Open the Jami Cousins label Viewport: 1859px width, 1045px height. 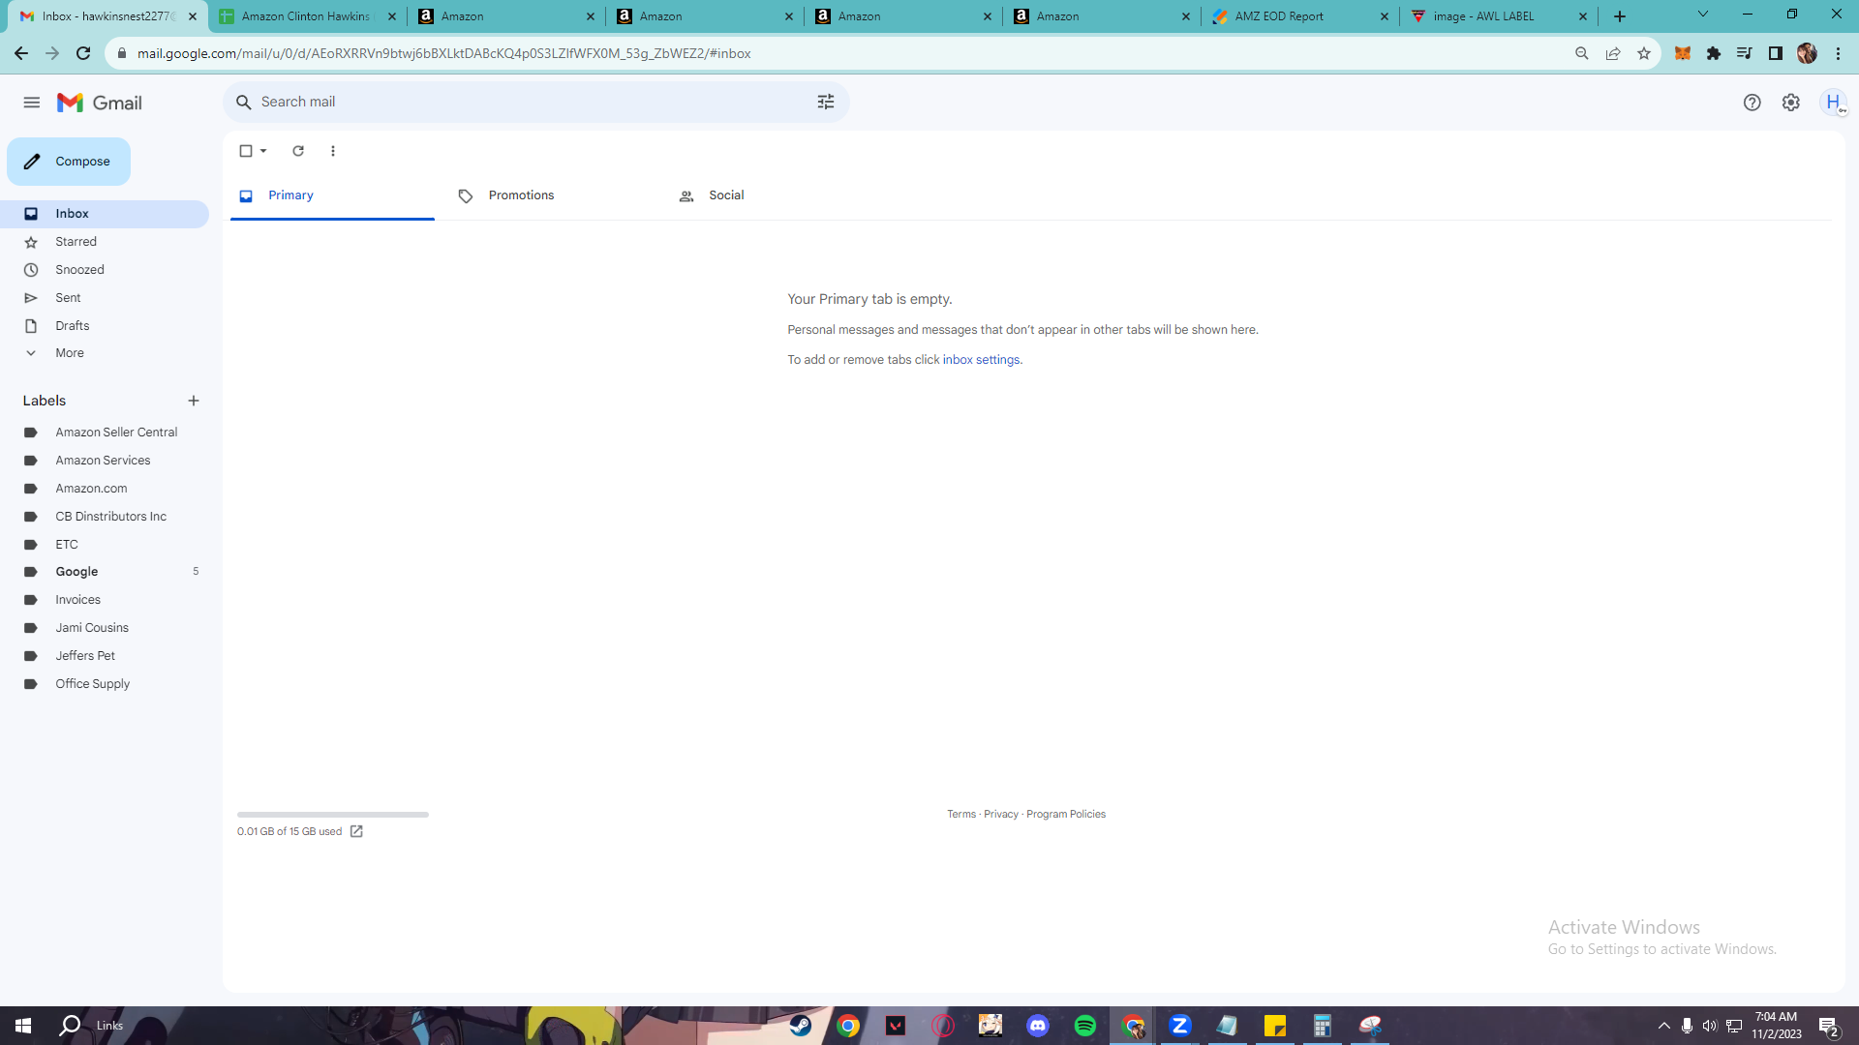(x=105, y=628)
